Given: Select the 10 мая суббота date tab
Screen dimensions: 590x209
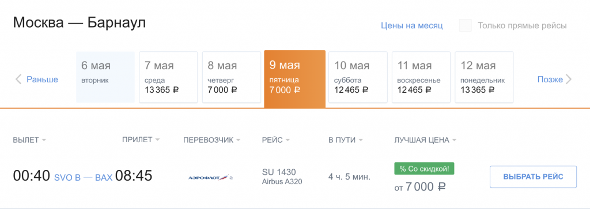Looking at the screenshot, I should point(358,77).
